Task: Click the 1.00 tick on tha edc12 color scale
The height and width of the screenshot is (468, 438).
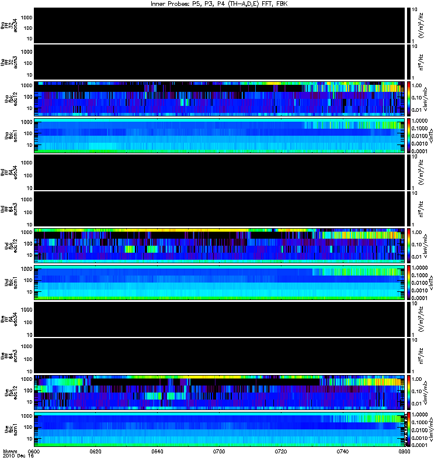Action: pyautogui.click(x=416, y=85)
